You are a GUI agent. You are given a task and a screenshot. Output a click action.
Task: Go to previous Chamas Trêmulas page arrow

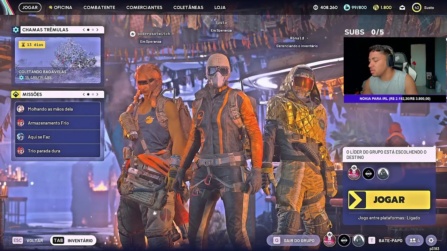pyautogui.click(x=84, y=30)
